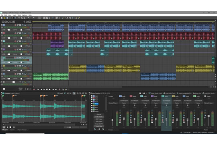Screen dimensions: 217x145
Task: Toggle Aud4 checkbox in mixer channel list
Action: coord(92,102)
